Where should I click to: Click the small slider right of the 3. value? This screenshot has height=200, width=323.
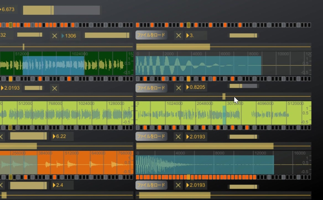[243, 36]
